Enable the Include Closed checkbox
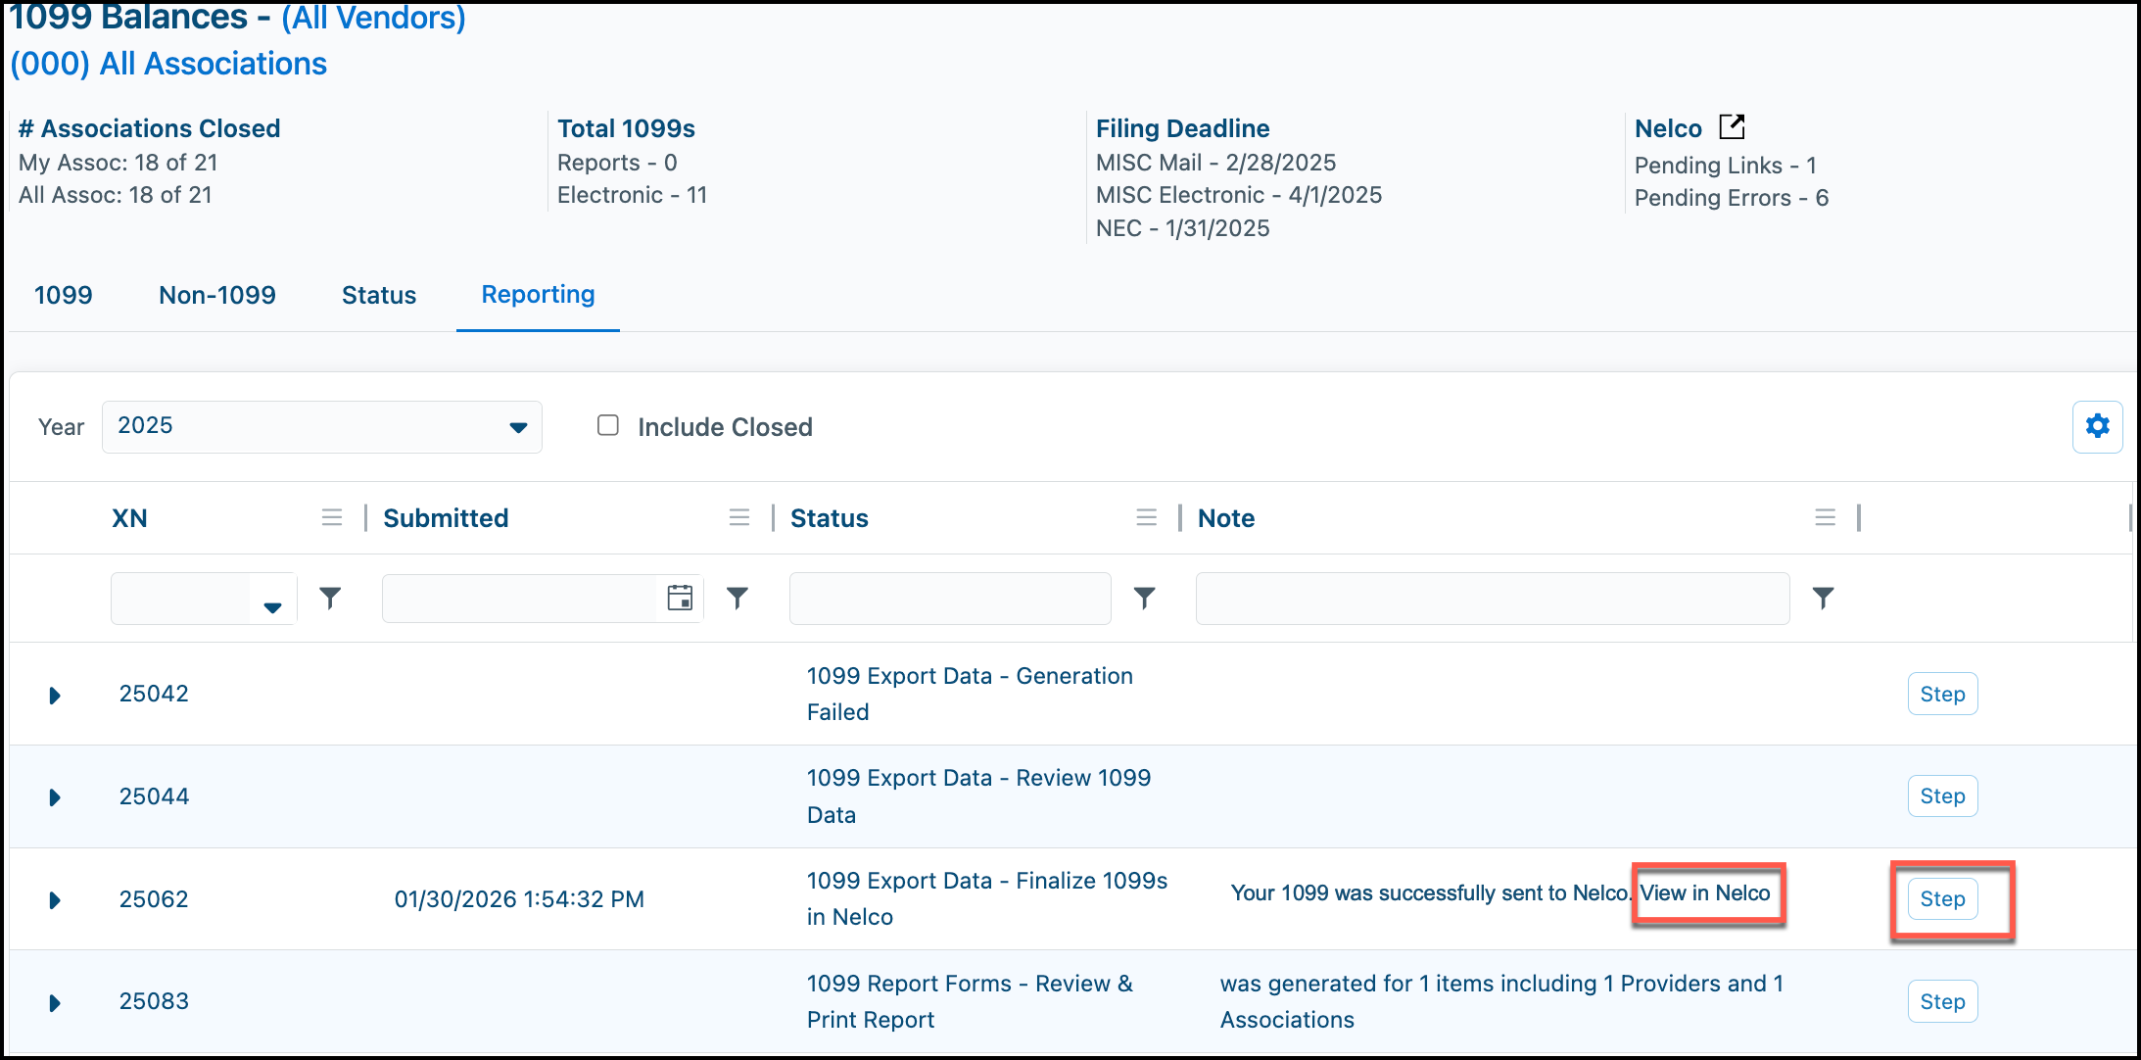The image size is (2141, 1060). tap(608, 425)
